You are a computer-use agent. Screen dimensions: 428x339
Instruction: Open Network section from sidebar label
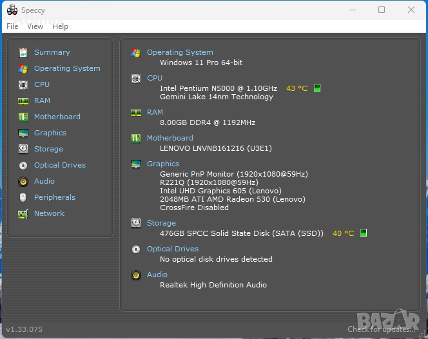(x=49, y=213)
